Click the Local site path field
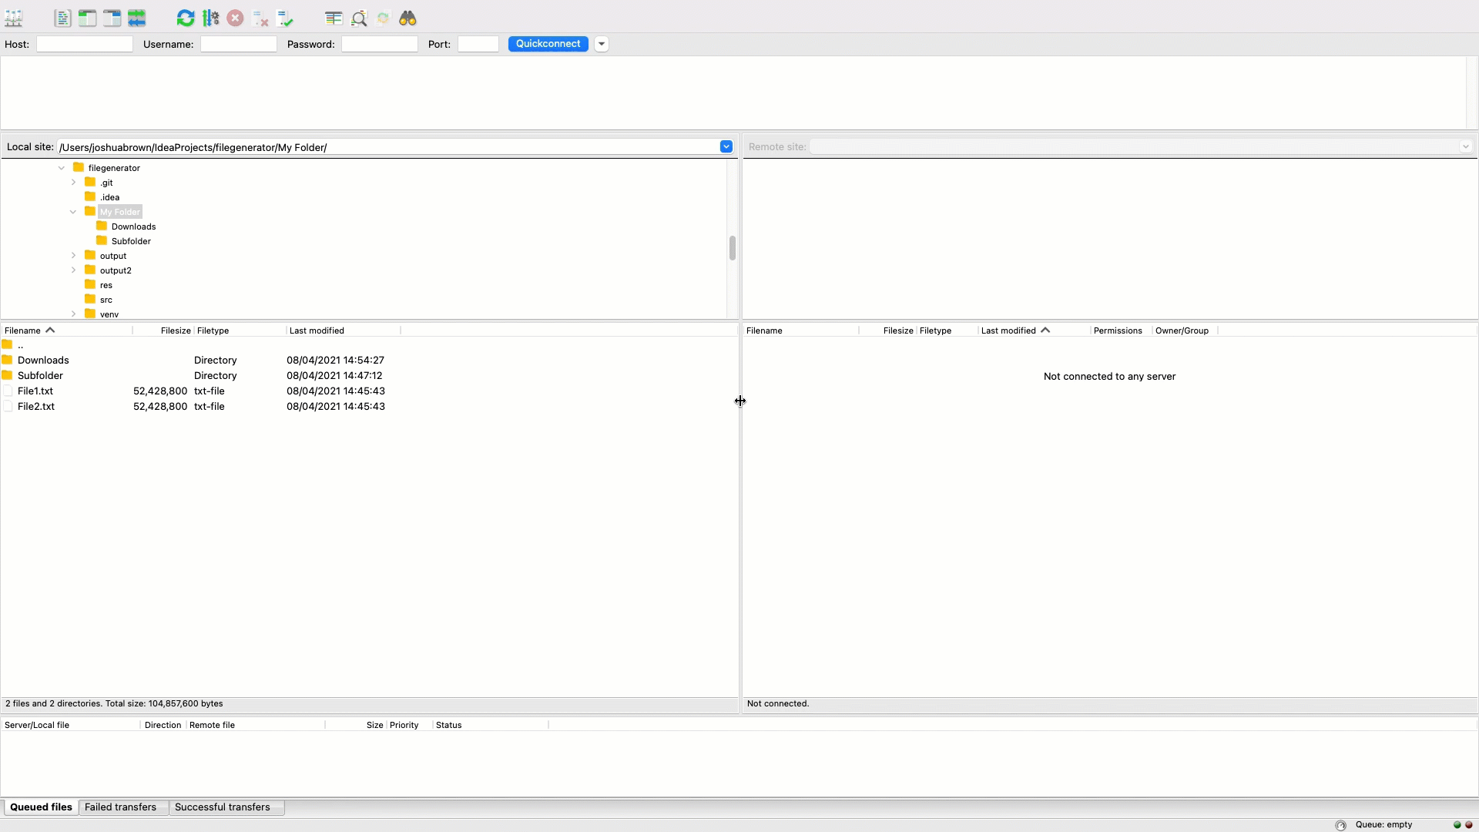This screenshot has height=832, width=1479. coord(388,147)
